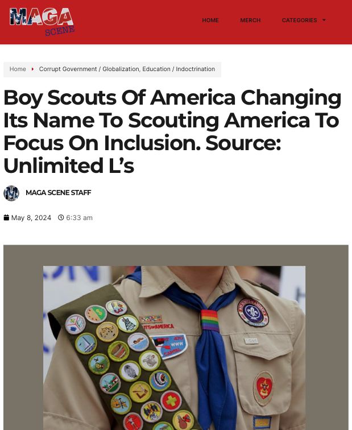Viewport: 352px width, 430px height.
Task: Click the red breadcrumb separator arrow
Action: (32, 69)
